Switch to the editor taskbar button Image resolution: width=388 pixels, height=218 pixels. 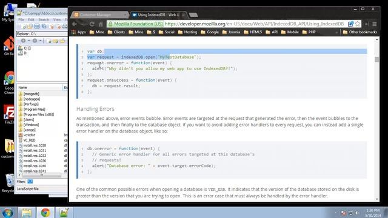[64, 213]
